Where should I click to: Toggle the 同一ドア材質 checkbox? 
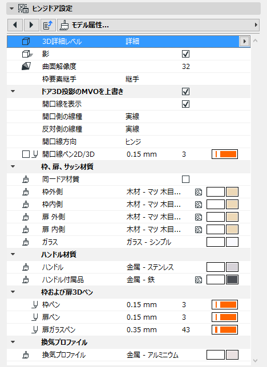pyautogui.click(x=185, y=180)
